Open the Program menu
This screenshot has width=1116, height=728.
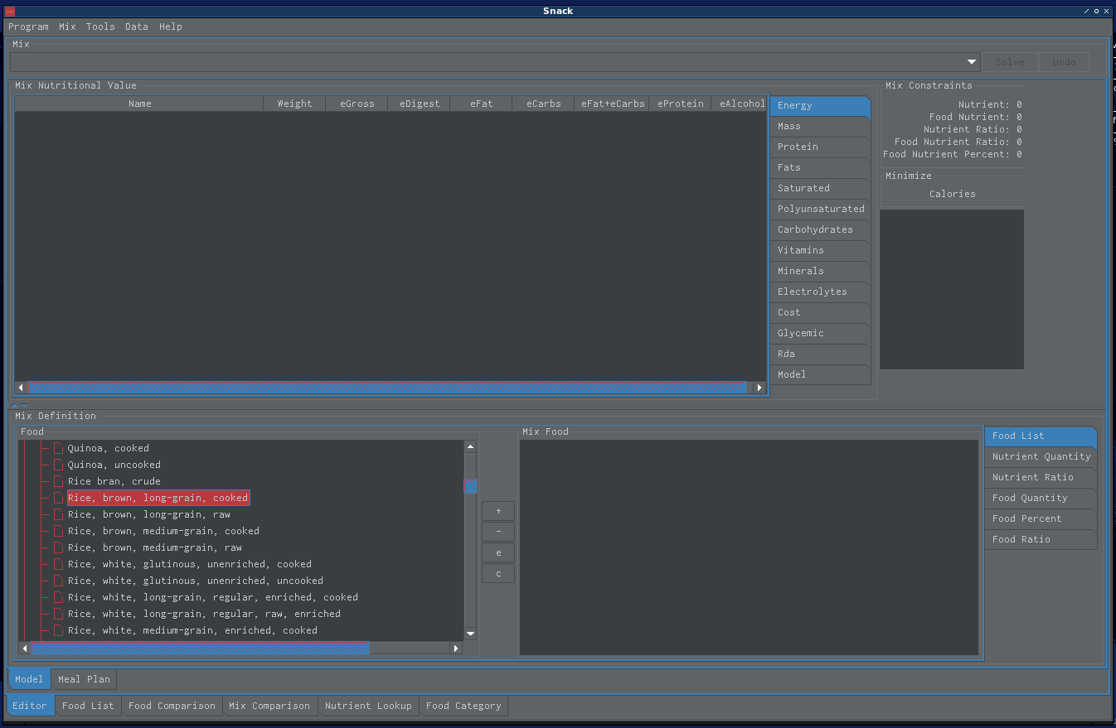[28, 27]
